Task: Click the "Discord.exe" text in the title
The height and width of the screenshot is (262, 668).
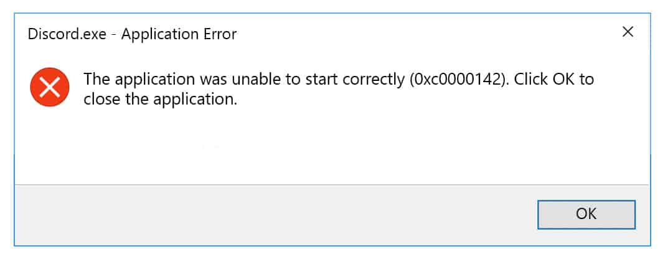Action: (67, 34)
